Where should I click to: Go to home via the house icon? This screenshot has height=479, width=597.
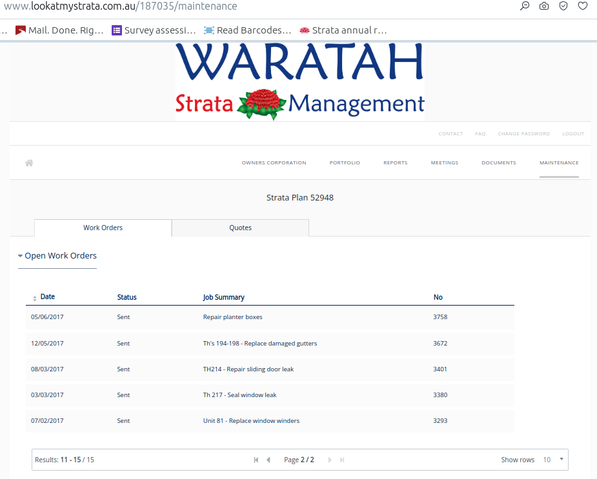pyautogui.click(x=29, y=163)
